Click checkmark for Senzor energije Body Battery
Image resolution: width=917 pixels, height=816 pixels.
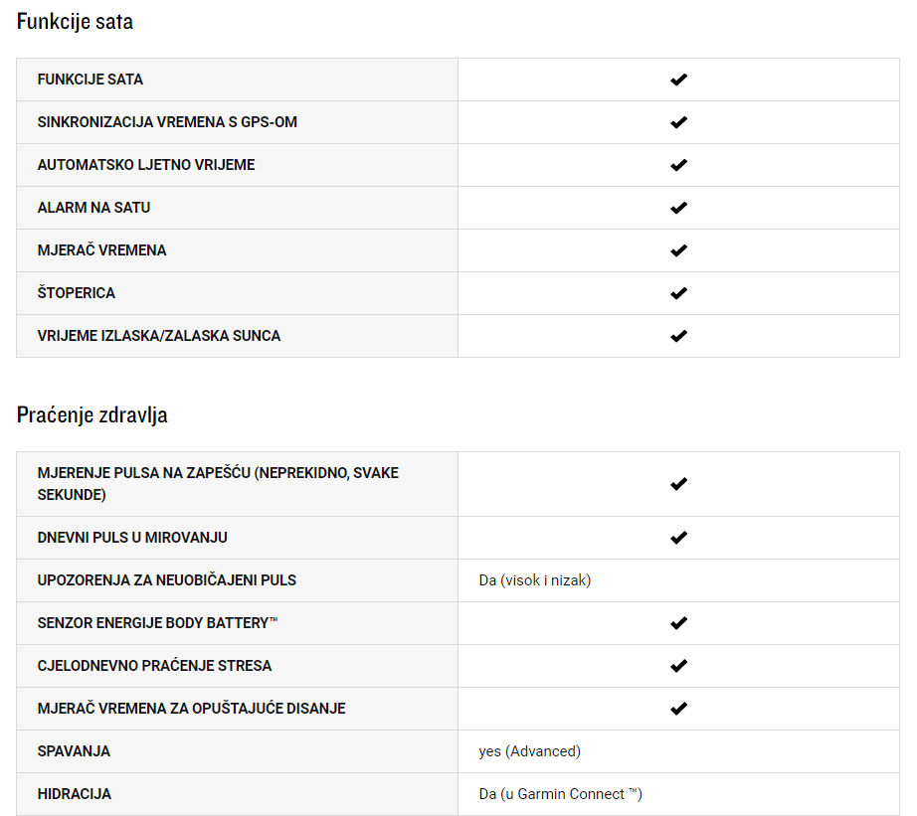678,622
